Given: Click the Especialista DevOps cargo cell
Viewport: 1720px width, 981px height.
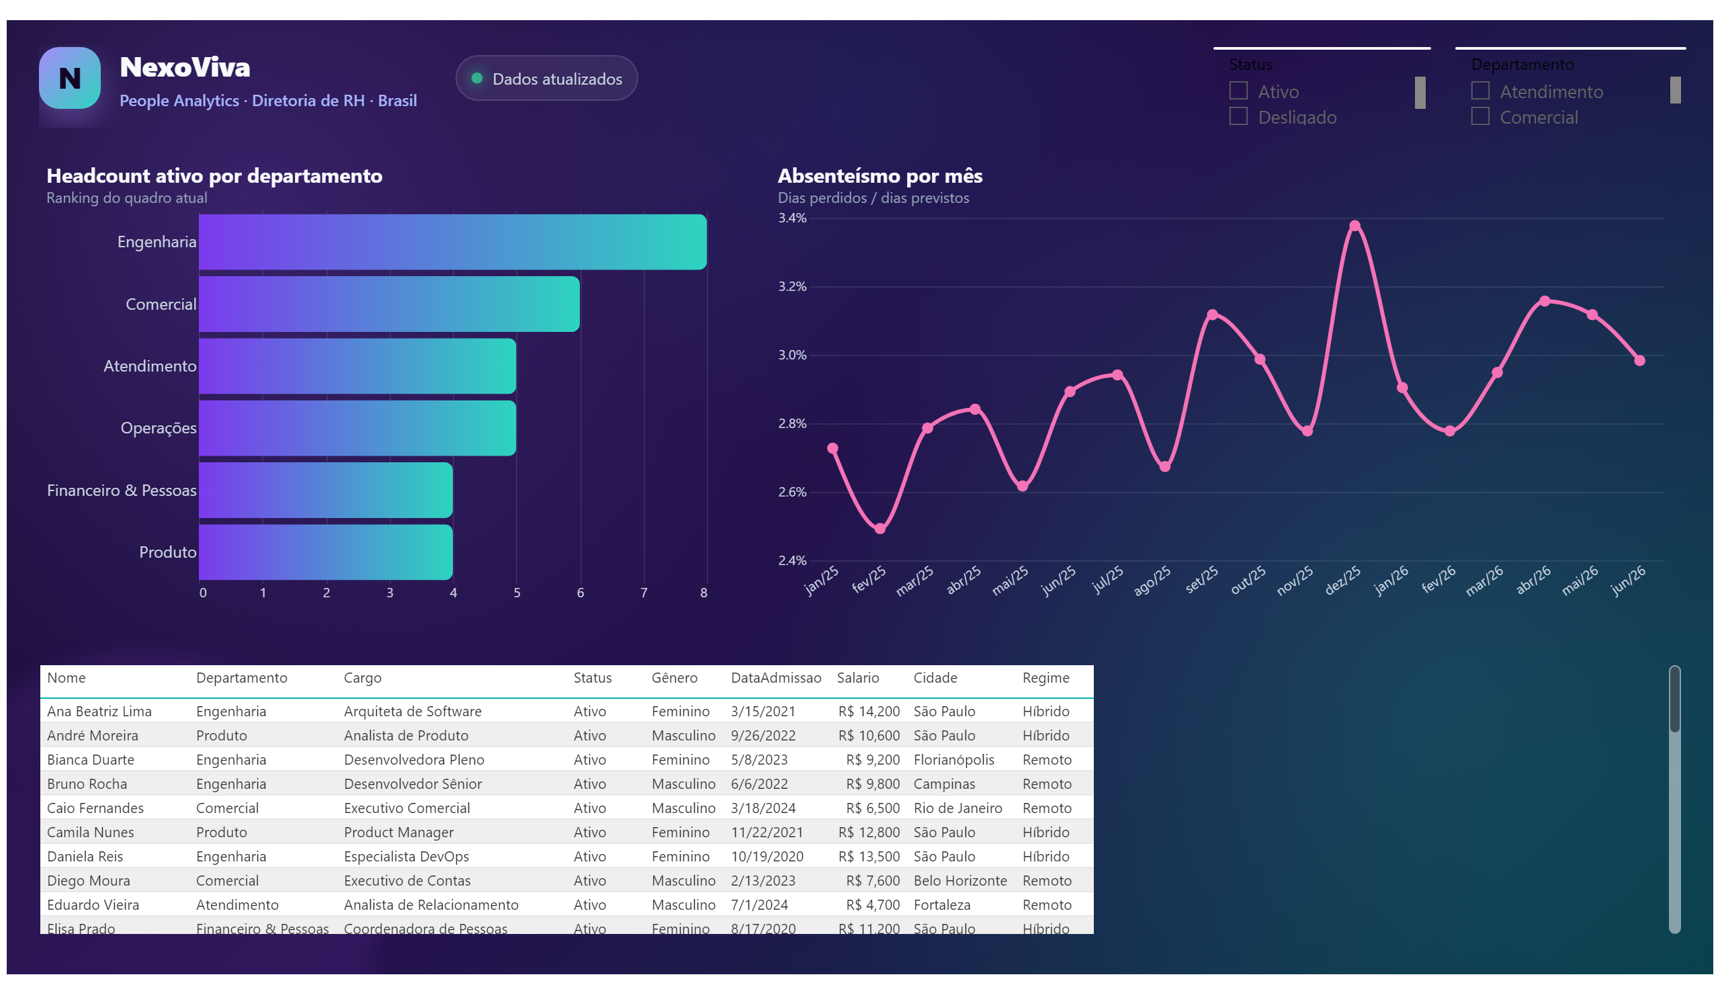Looking at the screenshot, I should (406, 856).
